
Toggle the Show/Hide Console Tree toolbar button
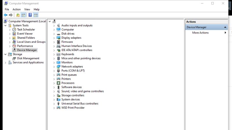pyautogui.click(x=23, y=15)
